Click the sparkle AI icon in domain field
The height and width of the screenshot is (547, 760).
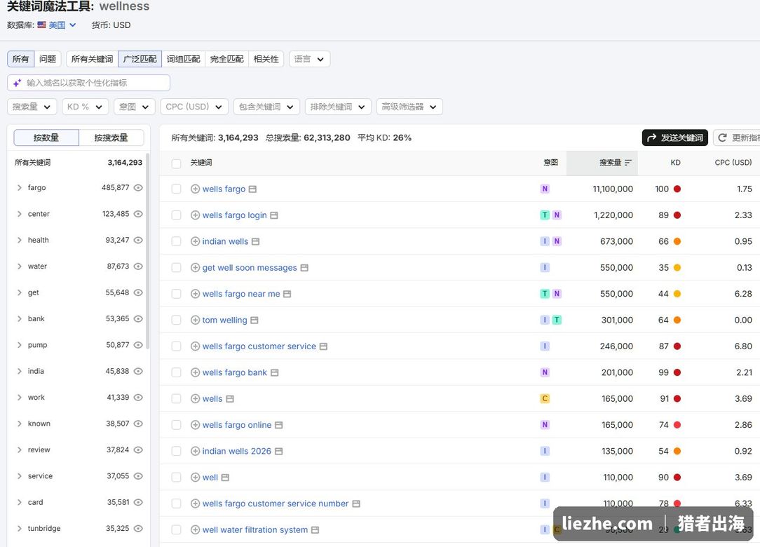[18, 83]
